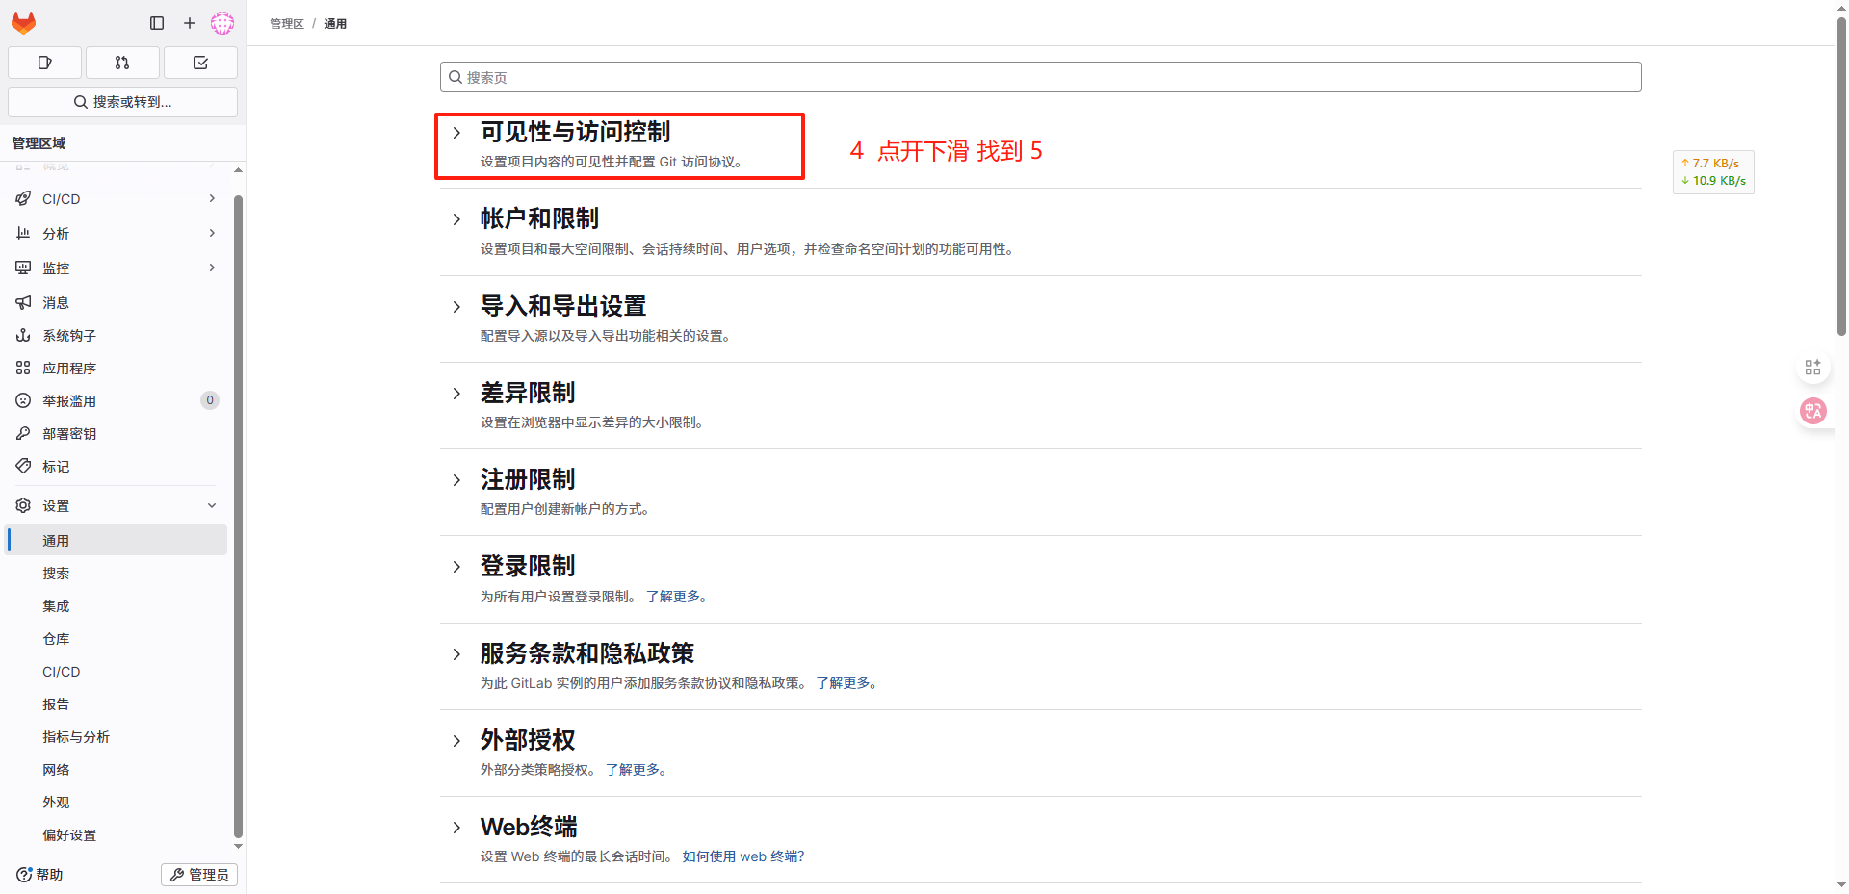Click the 如何使用 web 终端 link
The height and width of the screenshot is (894, 1849).
click(742, 856)
